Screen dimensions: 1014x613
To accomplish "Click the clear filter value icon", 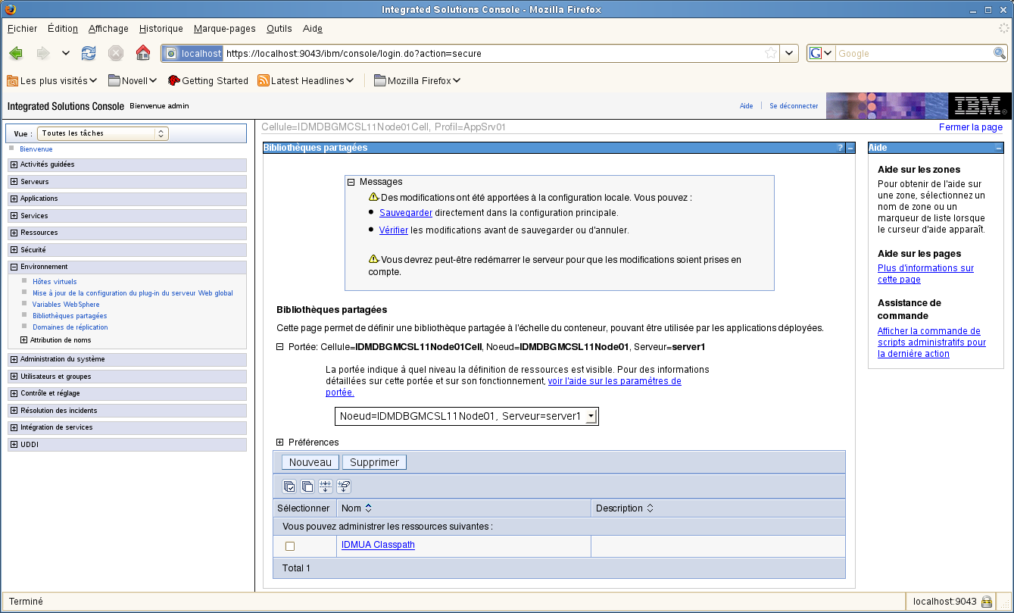I will [344, 486].
